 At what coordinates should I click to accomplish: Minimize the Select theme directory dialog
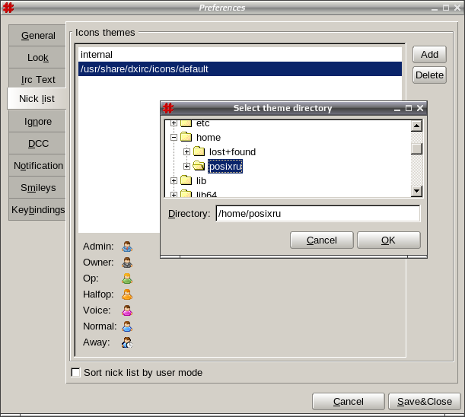pyautogui.click(x=397, y=109)
